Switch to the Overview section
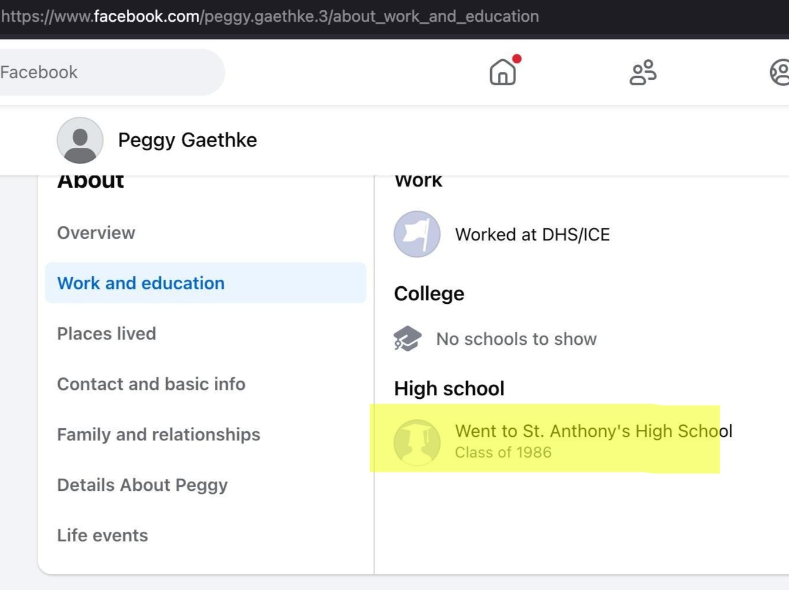This screenshot has height=590, width=789. [x=96, y=233]
